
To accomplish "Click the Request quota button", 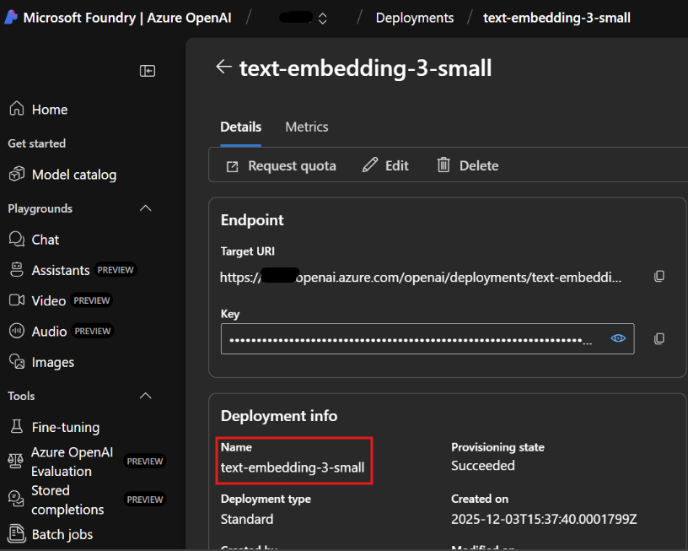I will pyautogui.click(x=281, y=165).
